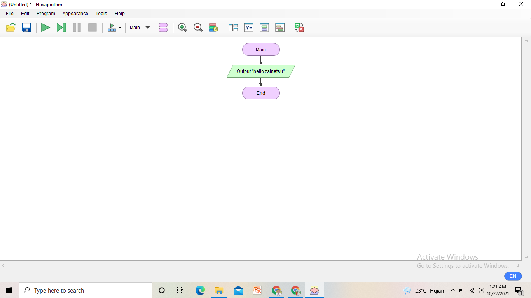Open the Program menu
This screenshot has height=298, width=531.
tap(45, 13)
